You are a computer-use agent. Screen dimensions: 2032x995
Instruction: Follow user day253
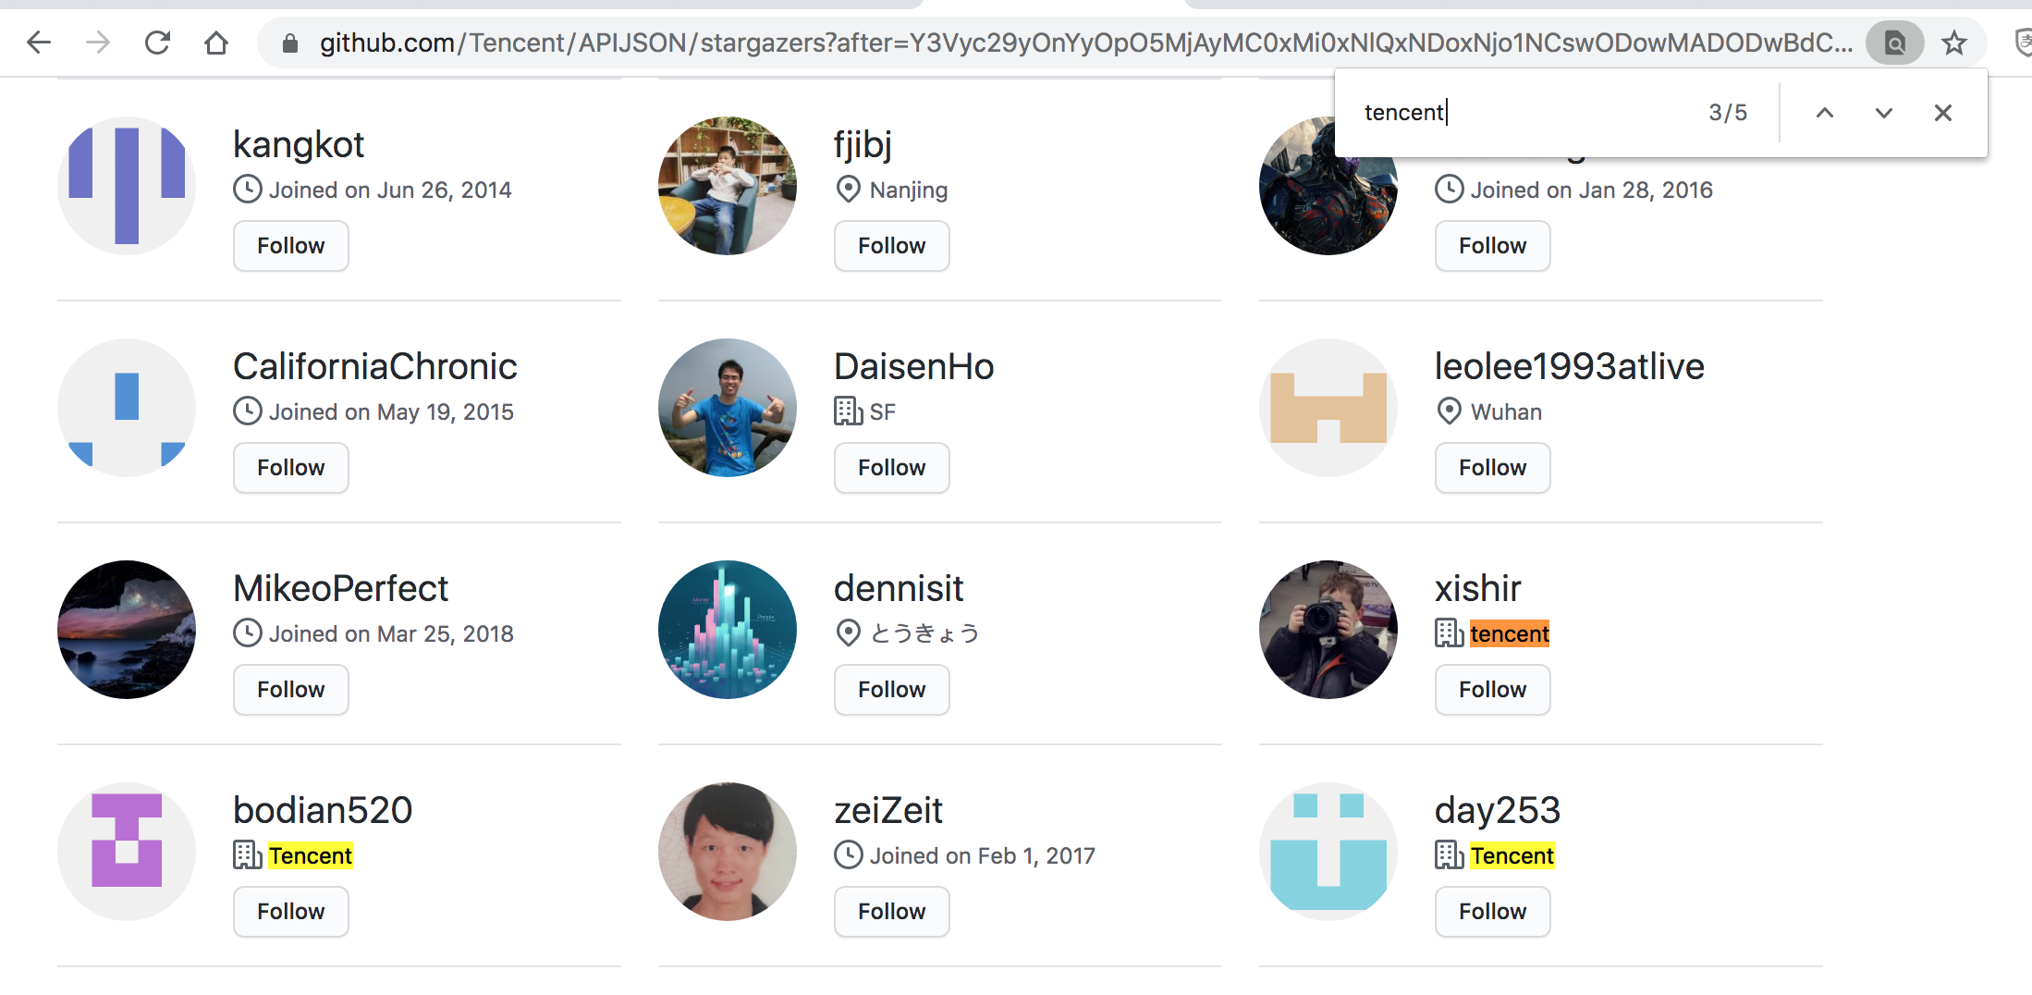(x=1491, y=912)
